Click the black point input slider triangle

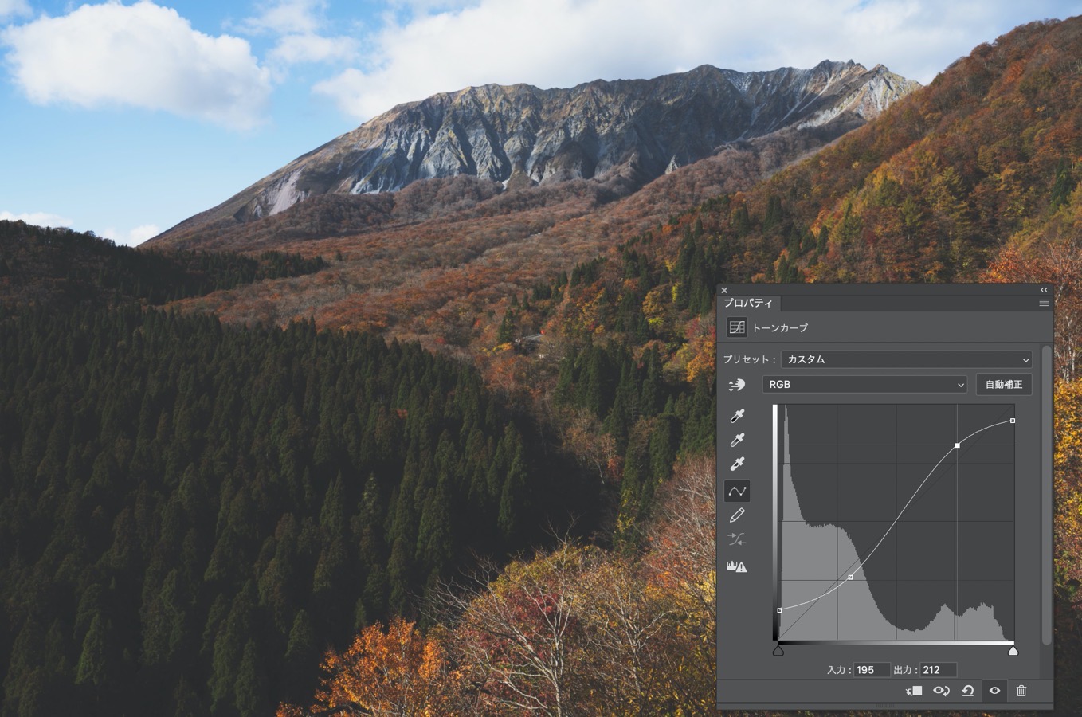tap(778, 651)
